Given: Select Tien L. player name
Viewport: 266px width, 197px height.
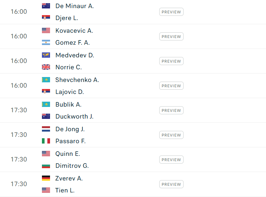Looking at the screenshot, I should pos(65,190).
